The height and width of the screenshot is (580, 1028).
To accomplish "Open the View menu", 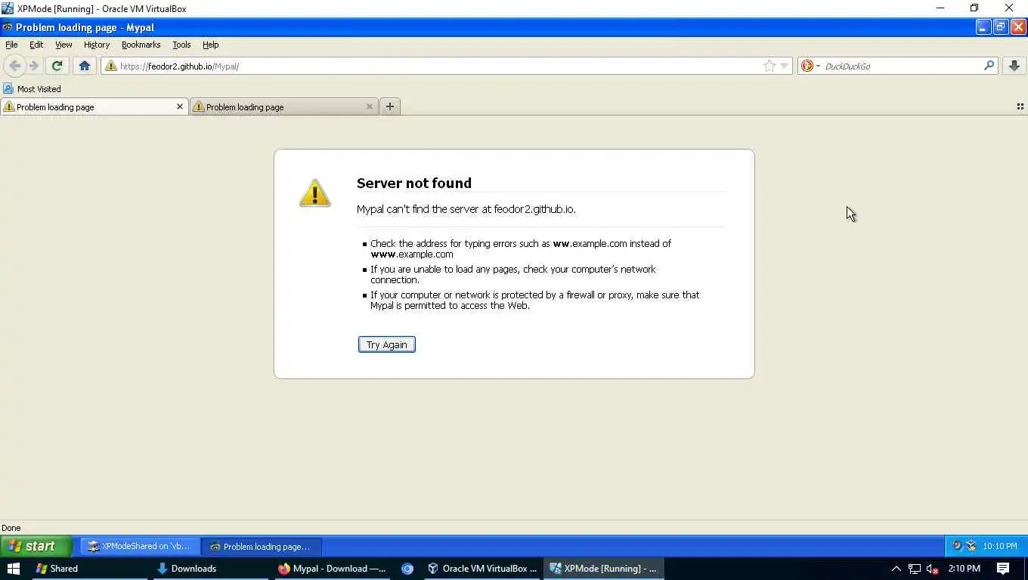I will point(63,45).
